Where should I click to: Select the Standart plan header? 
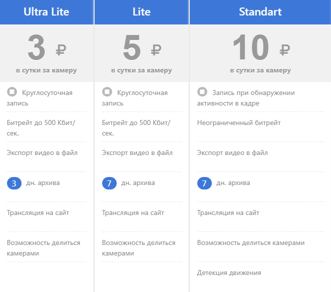[260, 11]
